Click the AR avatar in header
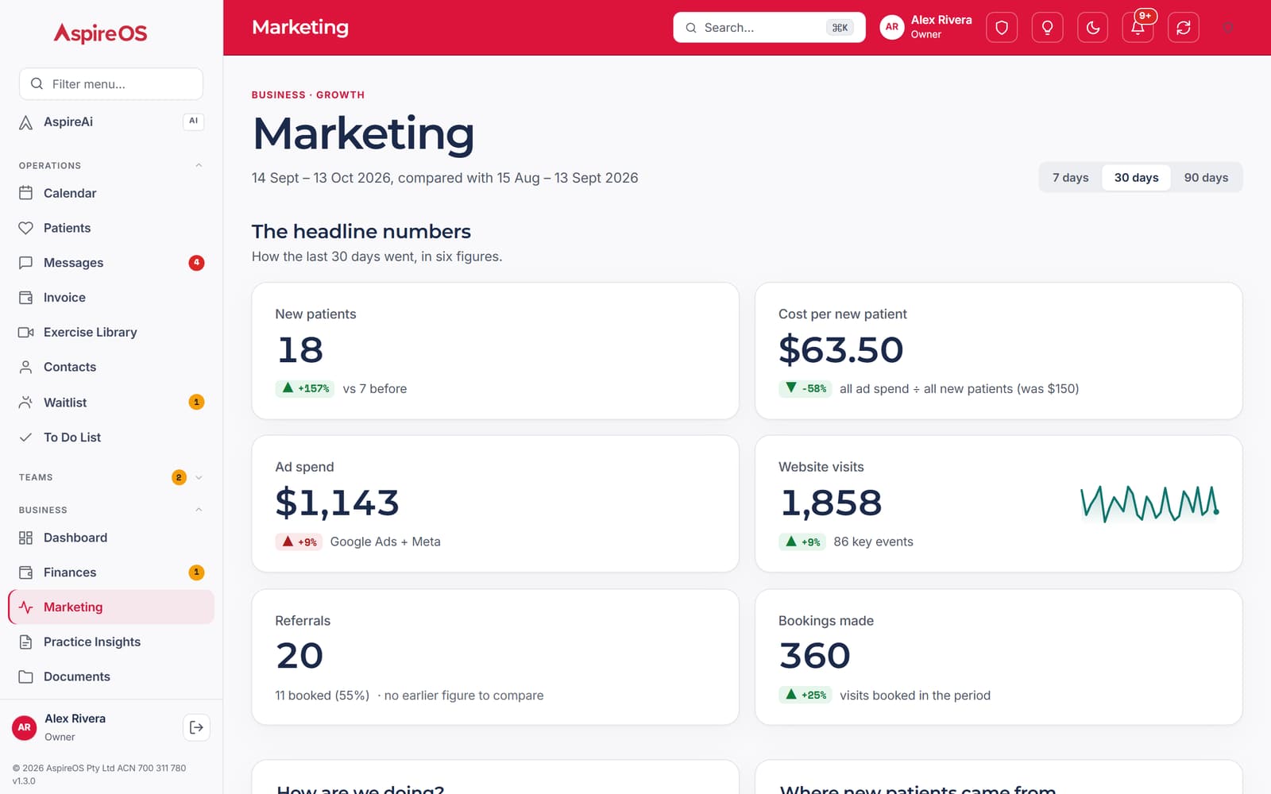 click(x=892, y=27)
